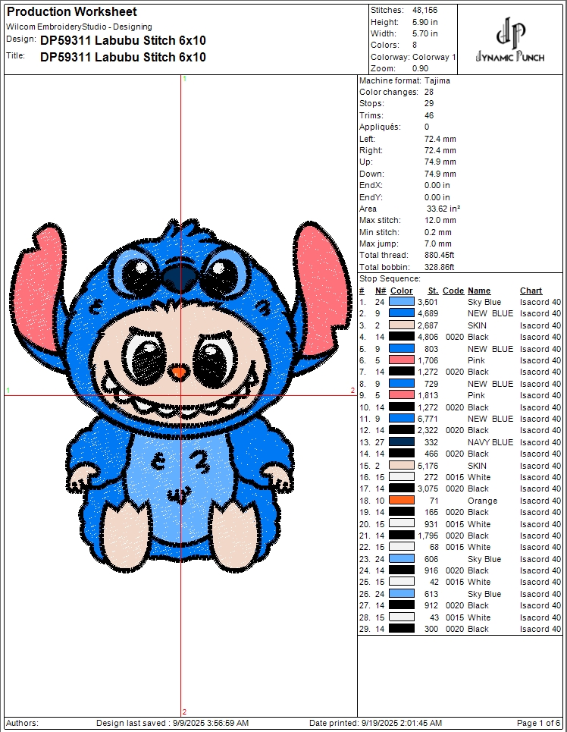Click the Sky Blue swatch in stop 1
The width and height of the screenshot is (567, 732).
[401, 302]
